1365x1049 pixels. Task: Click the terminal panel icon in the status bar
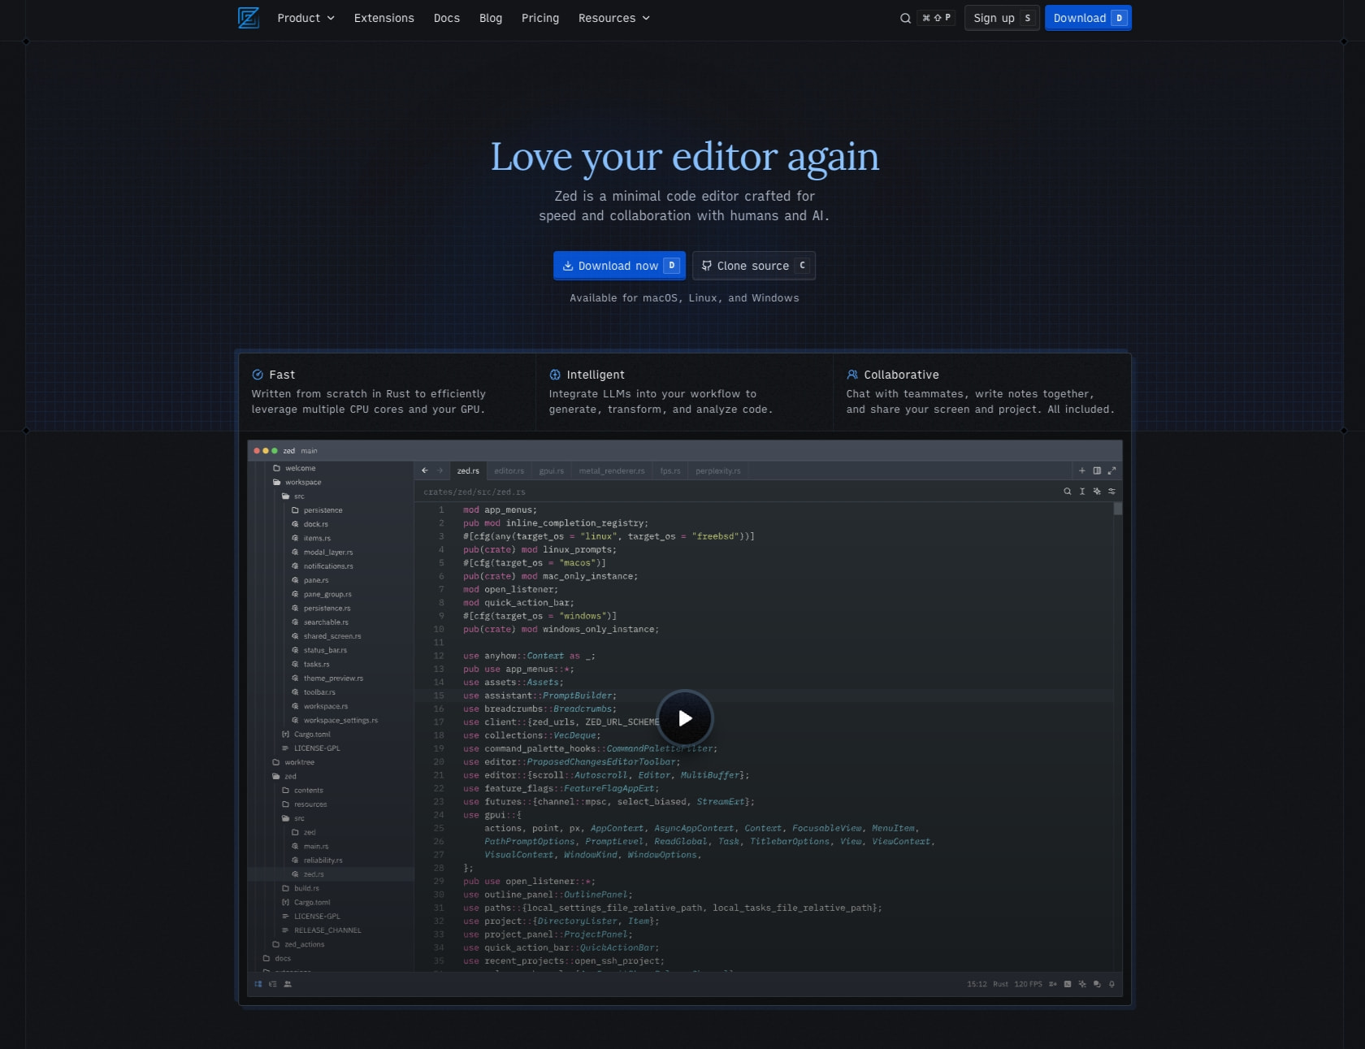point(1068,984)
